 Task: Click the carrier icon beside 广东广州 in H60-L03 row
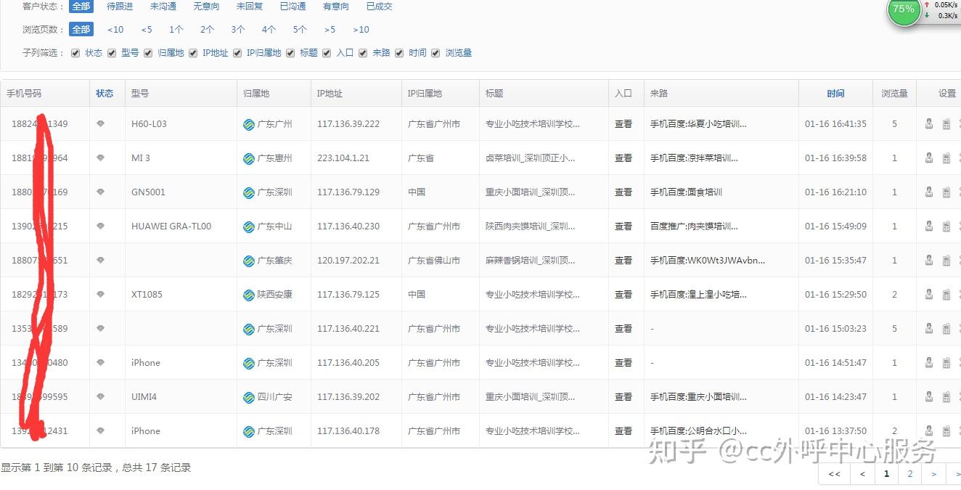click(x=248, y=124)
